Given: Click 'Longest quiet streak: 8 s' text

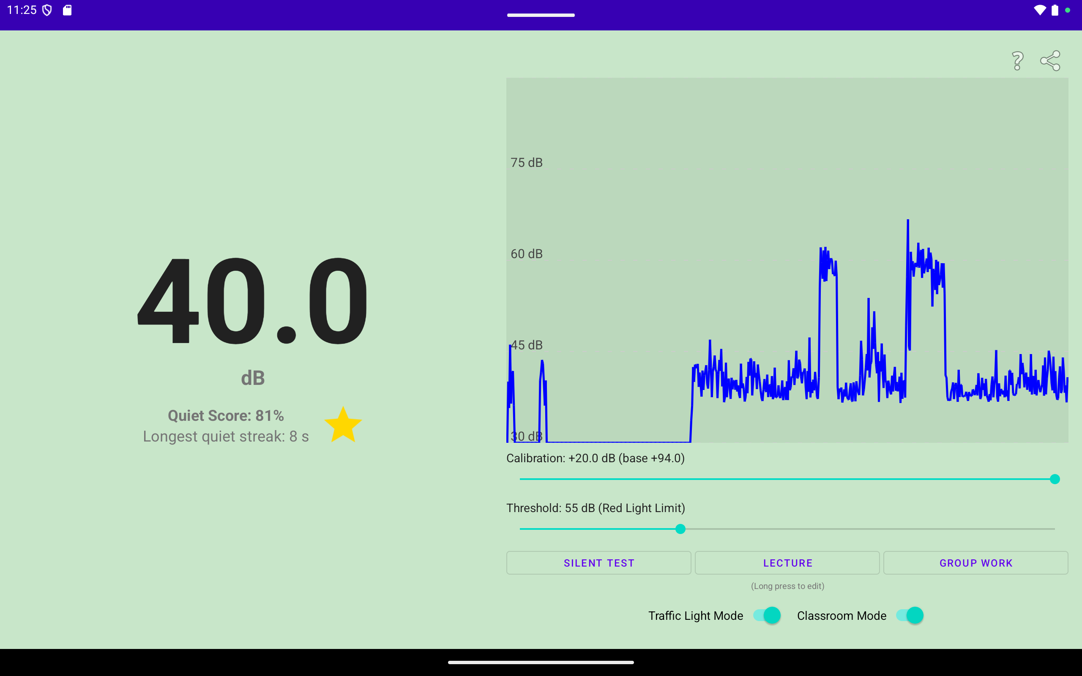Looking at the screenshot, I should (226, 436).
